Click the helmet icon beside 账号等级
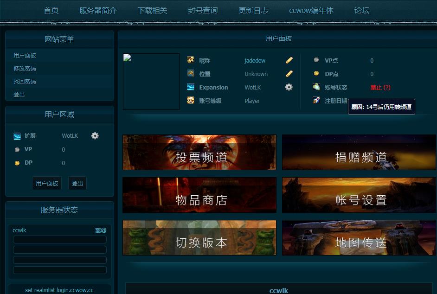The height and width of the screenshot is (294, 437). tap(190, 101)
